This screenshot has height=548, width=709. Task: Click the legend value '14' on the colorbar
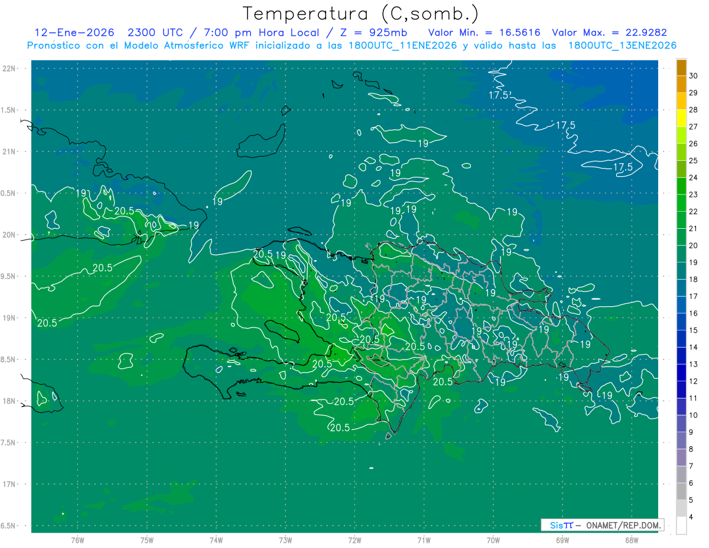(x=694, y=347)
